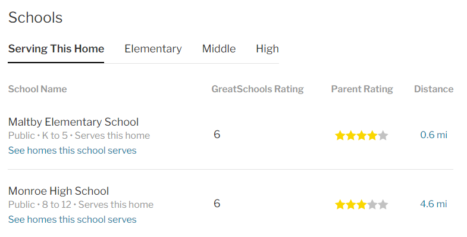Open the Elementary schools tab
Viewport: 467px width, 237px height.
pos(153,49)
